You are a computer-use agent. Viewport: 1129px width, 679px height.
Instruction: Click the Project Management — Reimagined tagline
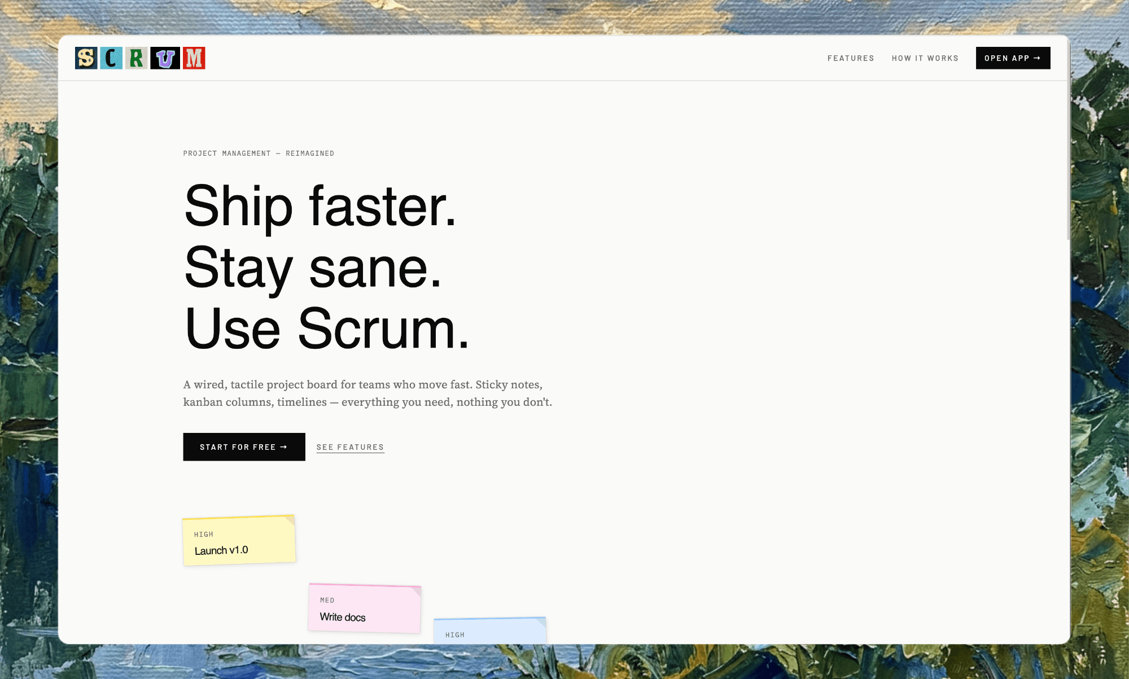tap(259, 154)
